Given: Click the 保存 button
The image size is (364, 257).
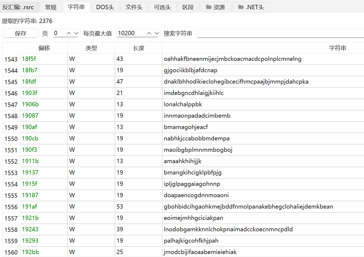Looking at the screenshot, I should tap(21, 33).
